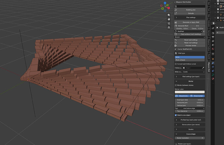
Task: Click the blue Z axis gizmo
Action: point(165,3)
